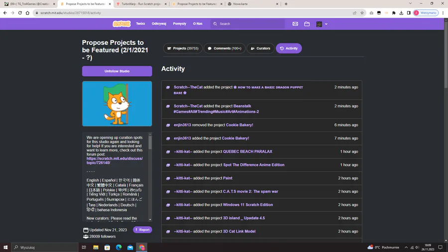The image size is (448, 252).
Task: Open Cookie Bakery! link in added row
Action: click(x=235, y=138)
